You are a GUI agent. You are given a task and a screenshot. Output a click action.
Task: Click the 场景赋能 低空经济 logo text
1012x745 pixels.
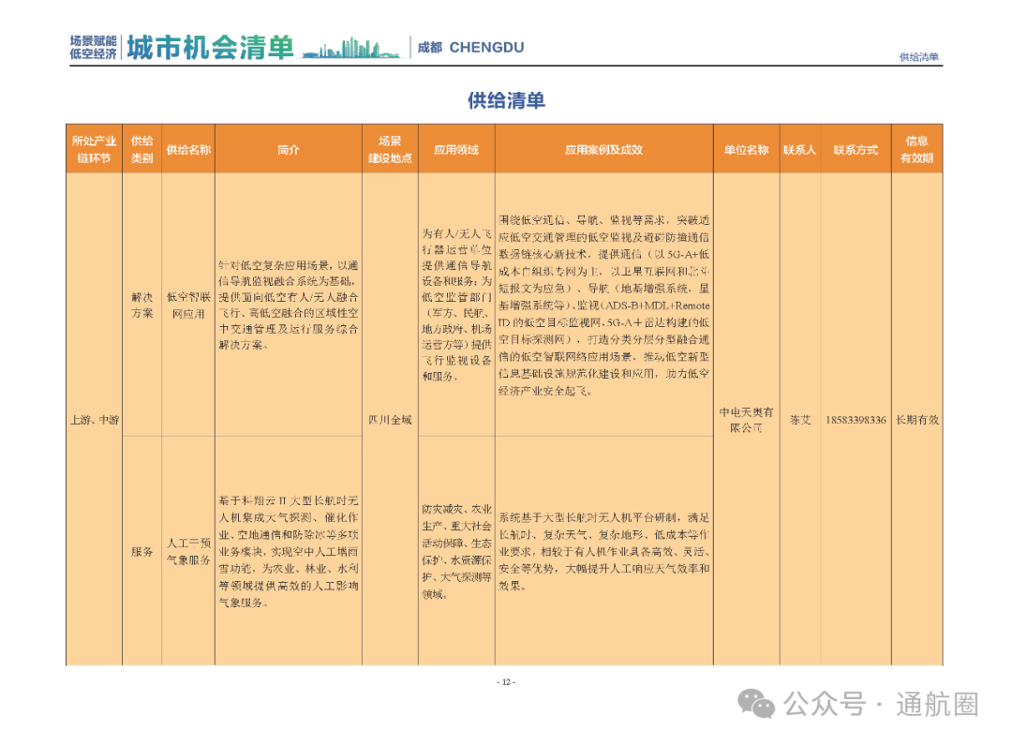94,48
